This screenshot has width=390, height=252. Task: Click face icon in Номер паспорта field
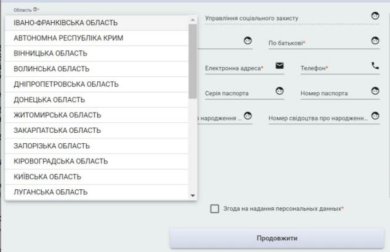(x=375, y=91)
